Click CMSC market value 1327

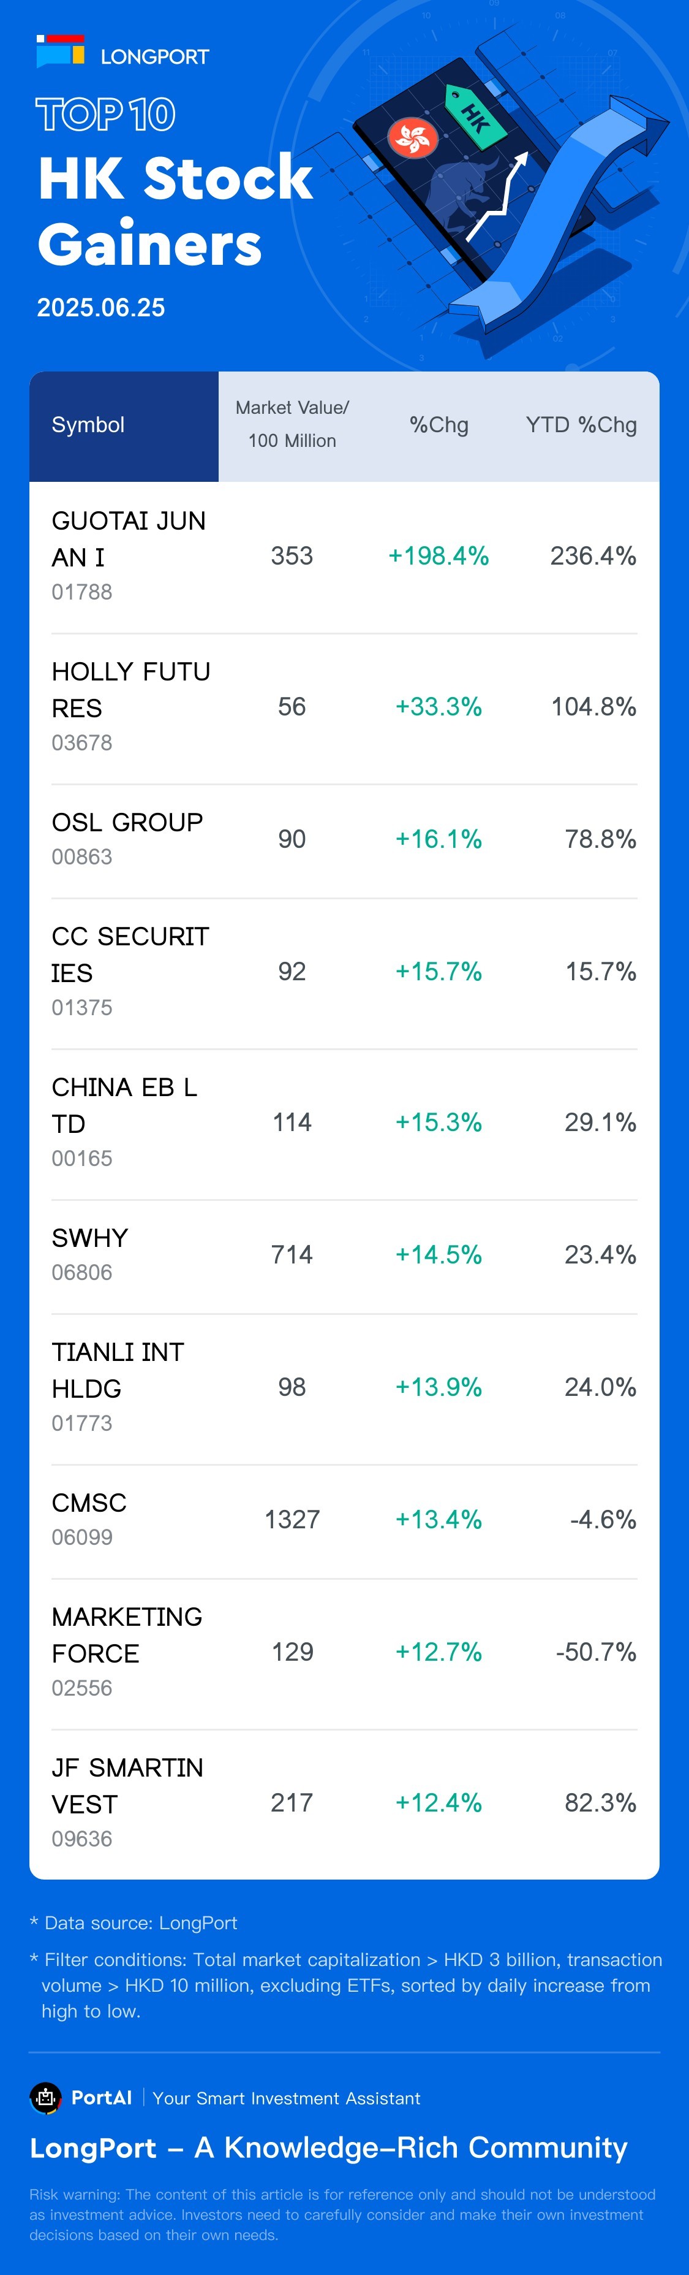[x=292, y=1520]
